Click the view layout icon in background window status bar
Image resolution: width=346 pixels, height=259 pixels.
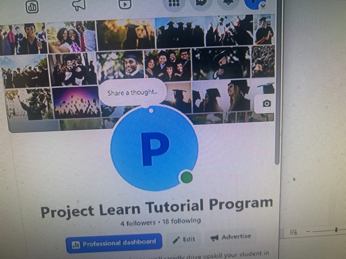pos(294,232)
